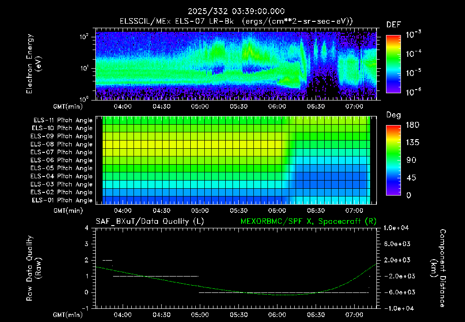The image size is (465, 322).
Task: Click the '10^-5' label on DEF scale
Action: pyautogui.click(x=414, y=72)
